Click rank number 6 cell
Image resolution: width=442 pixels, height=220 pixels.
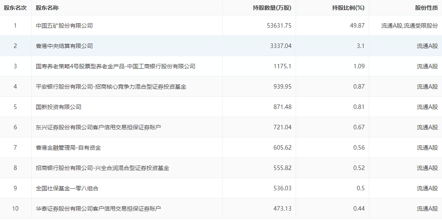point(15,127)
